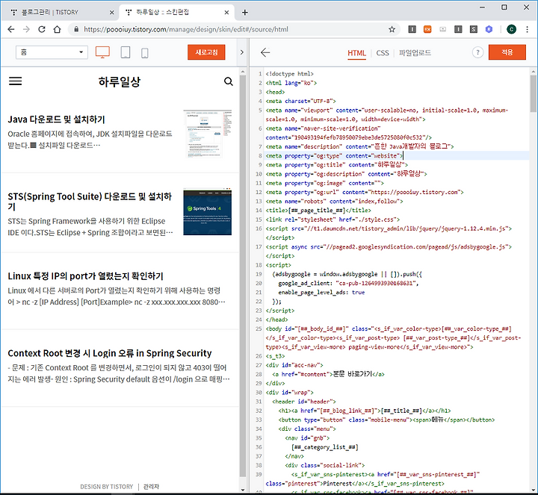538x495 pixels.
Task: Click code line 14 with page_title
Action: 318,211
